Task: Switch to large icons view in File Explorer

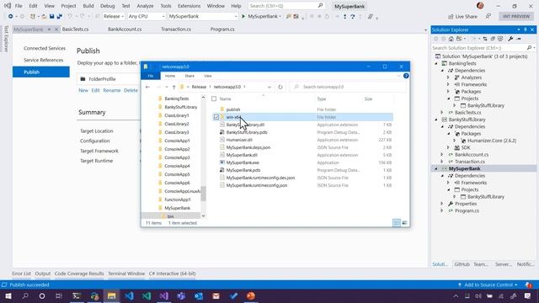Action: click(x=404, y=223)
